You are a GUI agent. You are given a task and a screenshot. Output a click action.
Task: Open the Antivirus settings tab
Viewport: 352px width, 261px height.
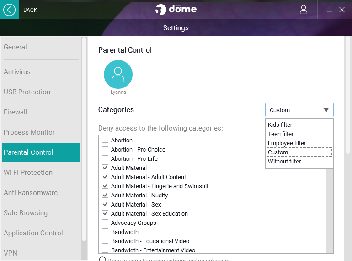[x=17, y=72]
